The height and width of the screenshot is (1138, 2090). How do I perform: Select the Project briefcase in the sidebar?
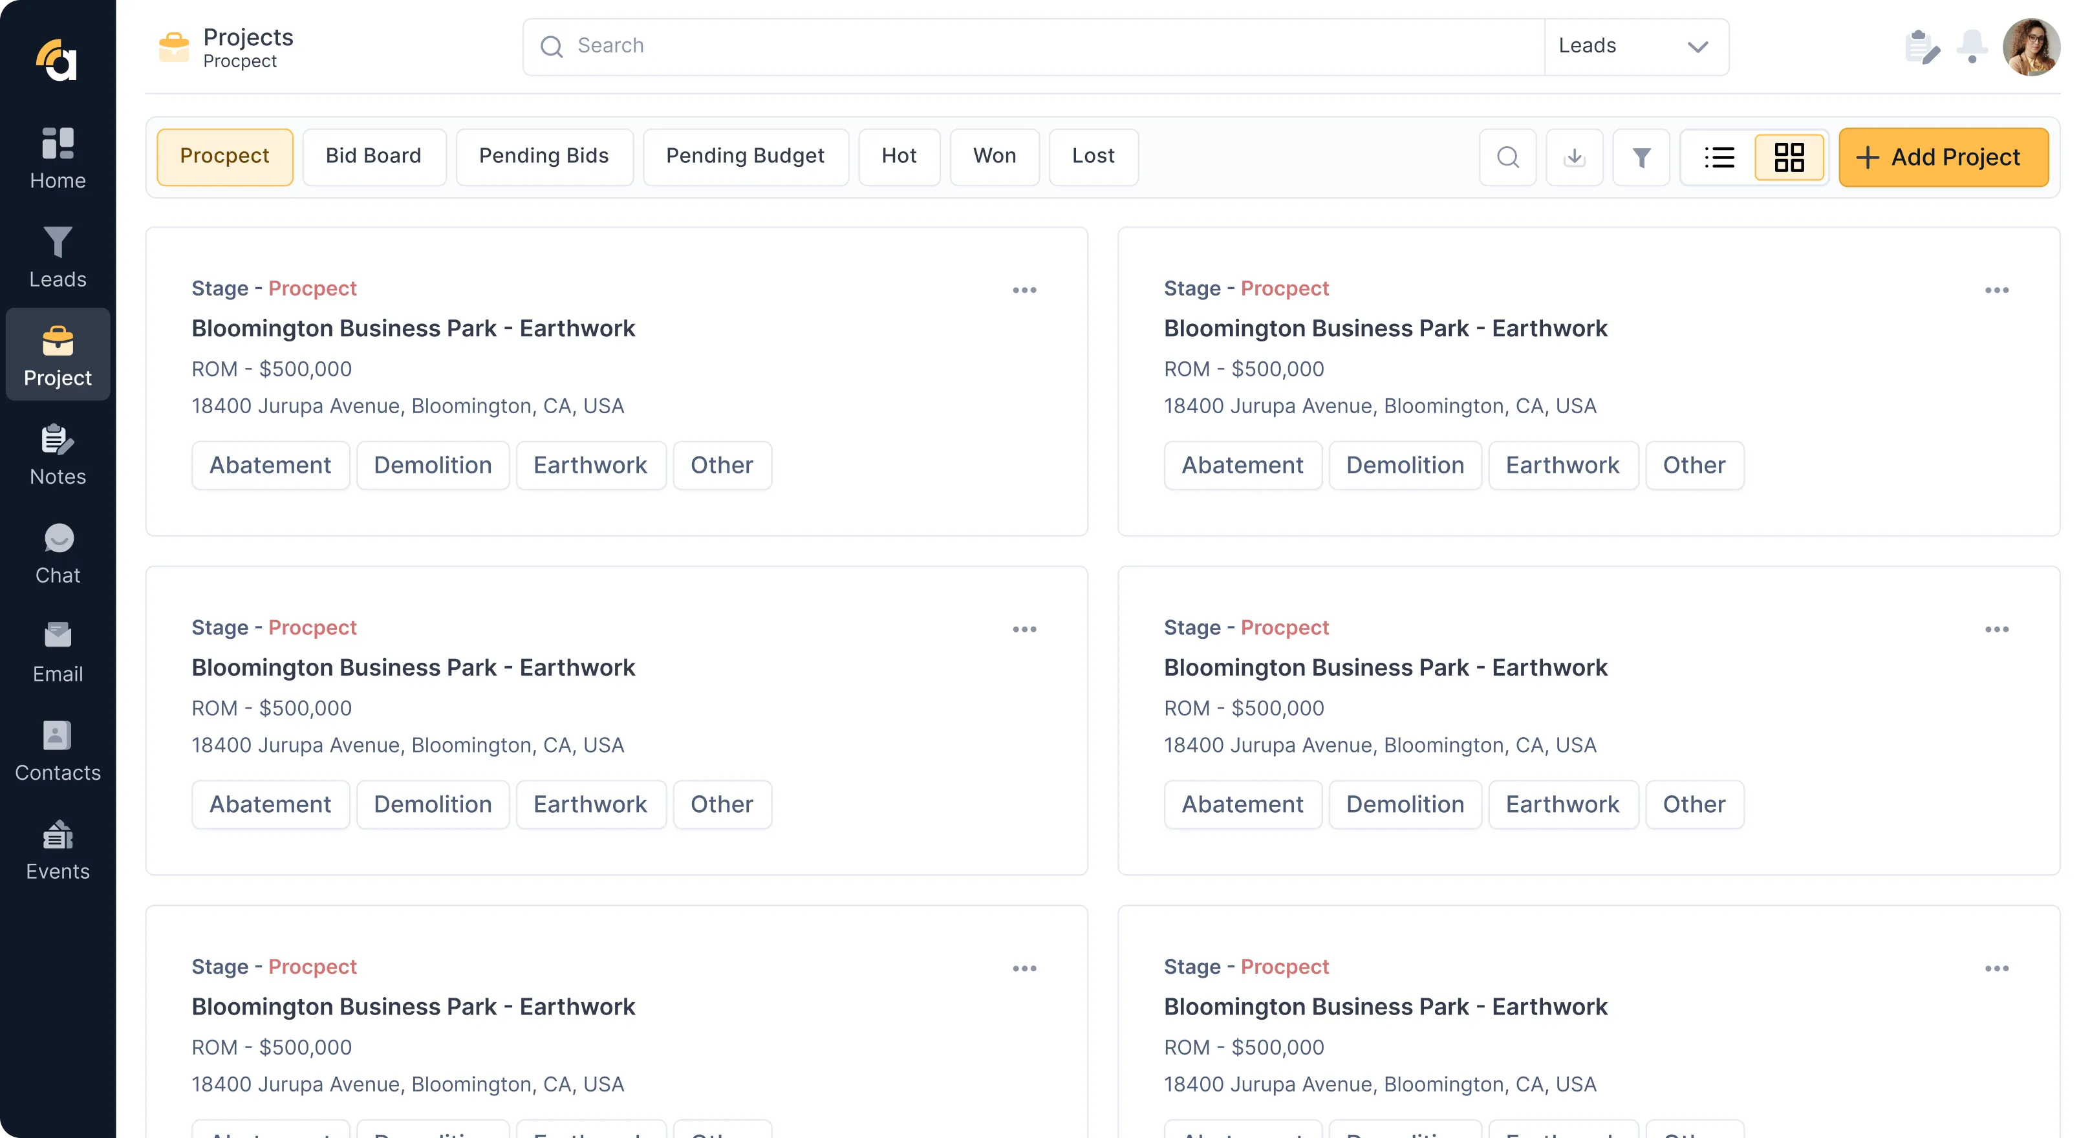[58, 354]
